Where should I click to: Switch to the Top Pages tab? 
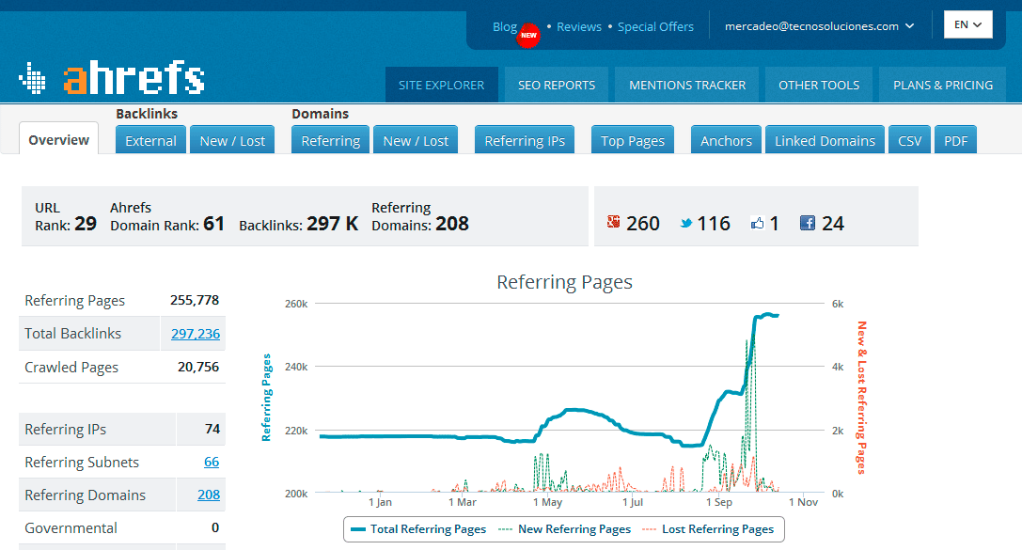coord(632,141)
